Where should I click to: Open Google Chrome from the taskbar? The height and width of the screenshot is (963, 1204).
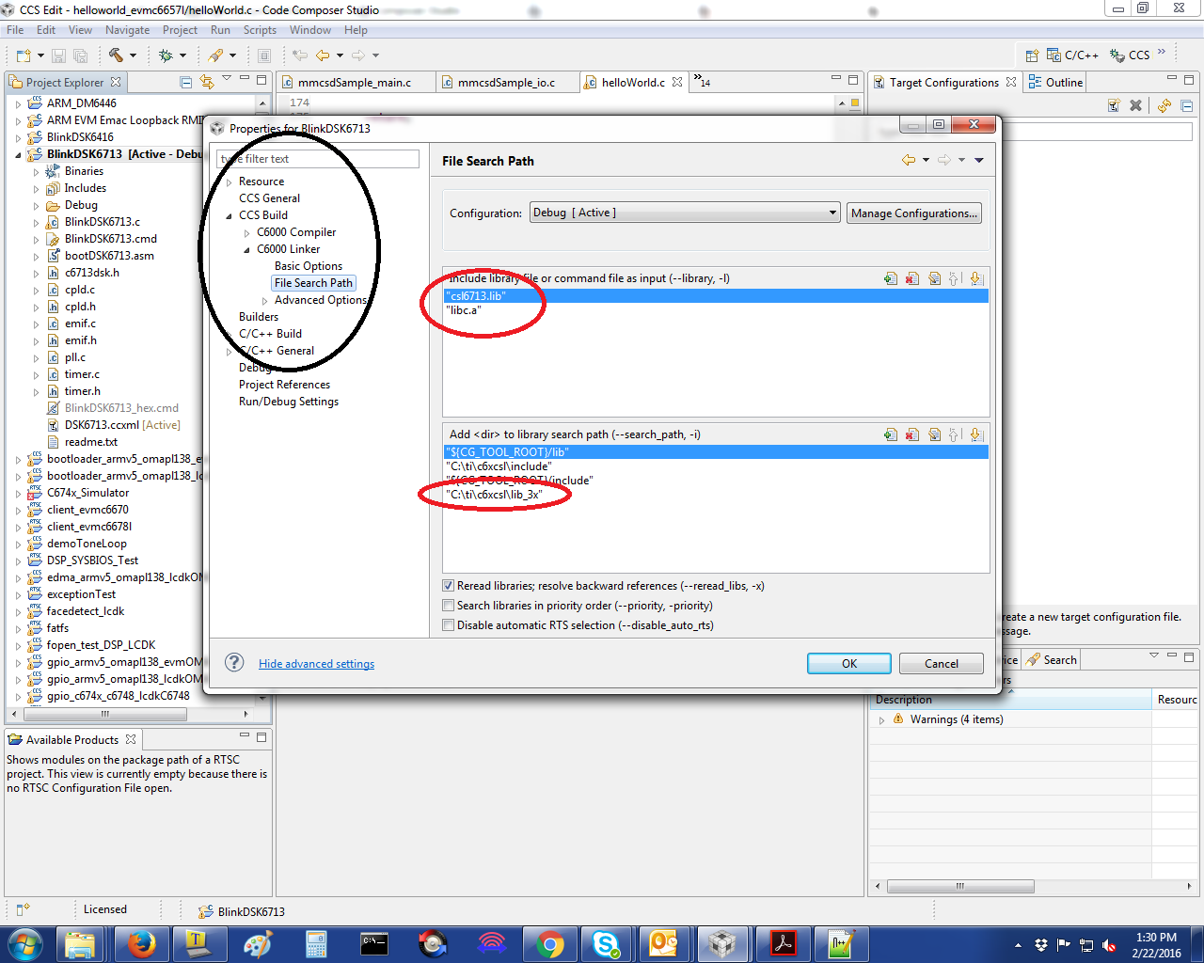[549, 943]
